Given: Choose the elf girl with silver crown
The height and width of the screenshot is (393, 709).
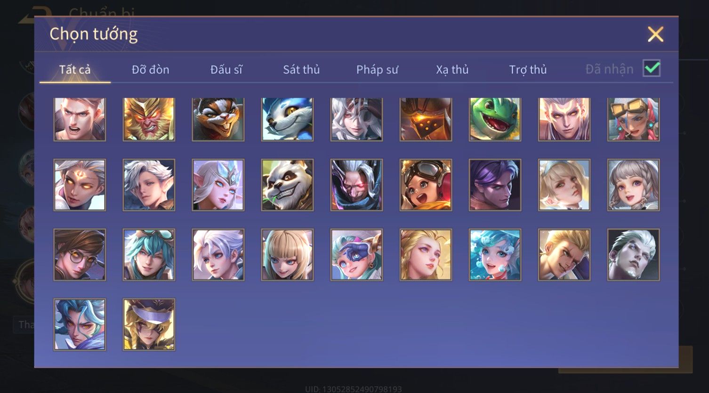Looking at the screenshot, I should [x=218, y=185].
